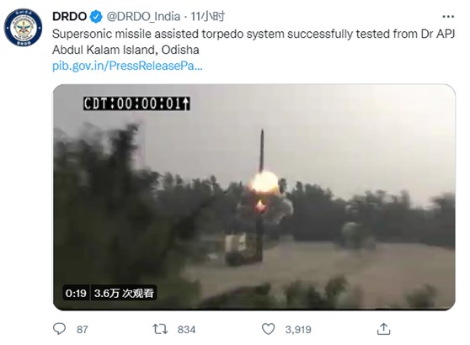Click the CDT timer overlay in video
Image resolution: width=470 pixels, height=345 pixels.
coord(136,103)
